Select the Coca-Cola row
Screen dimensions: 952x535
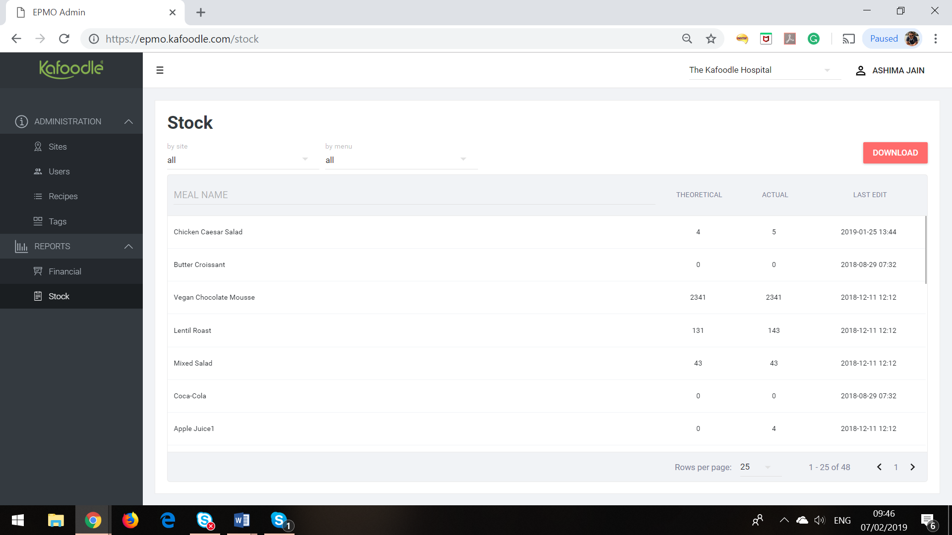(x=547, y=396)
